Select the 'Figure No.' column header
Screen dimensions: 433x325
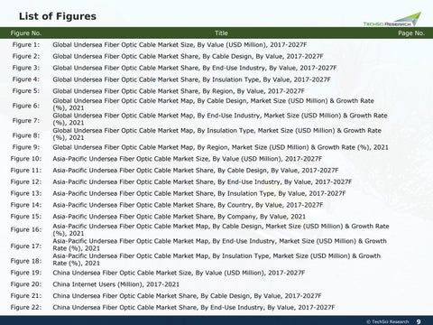point(26,33)
